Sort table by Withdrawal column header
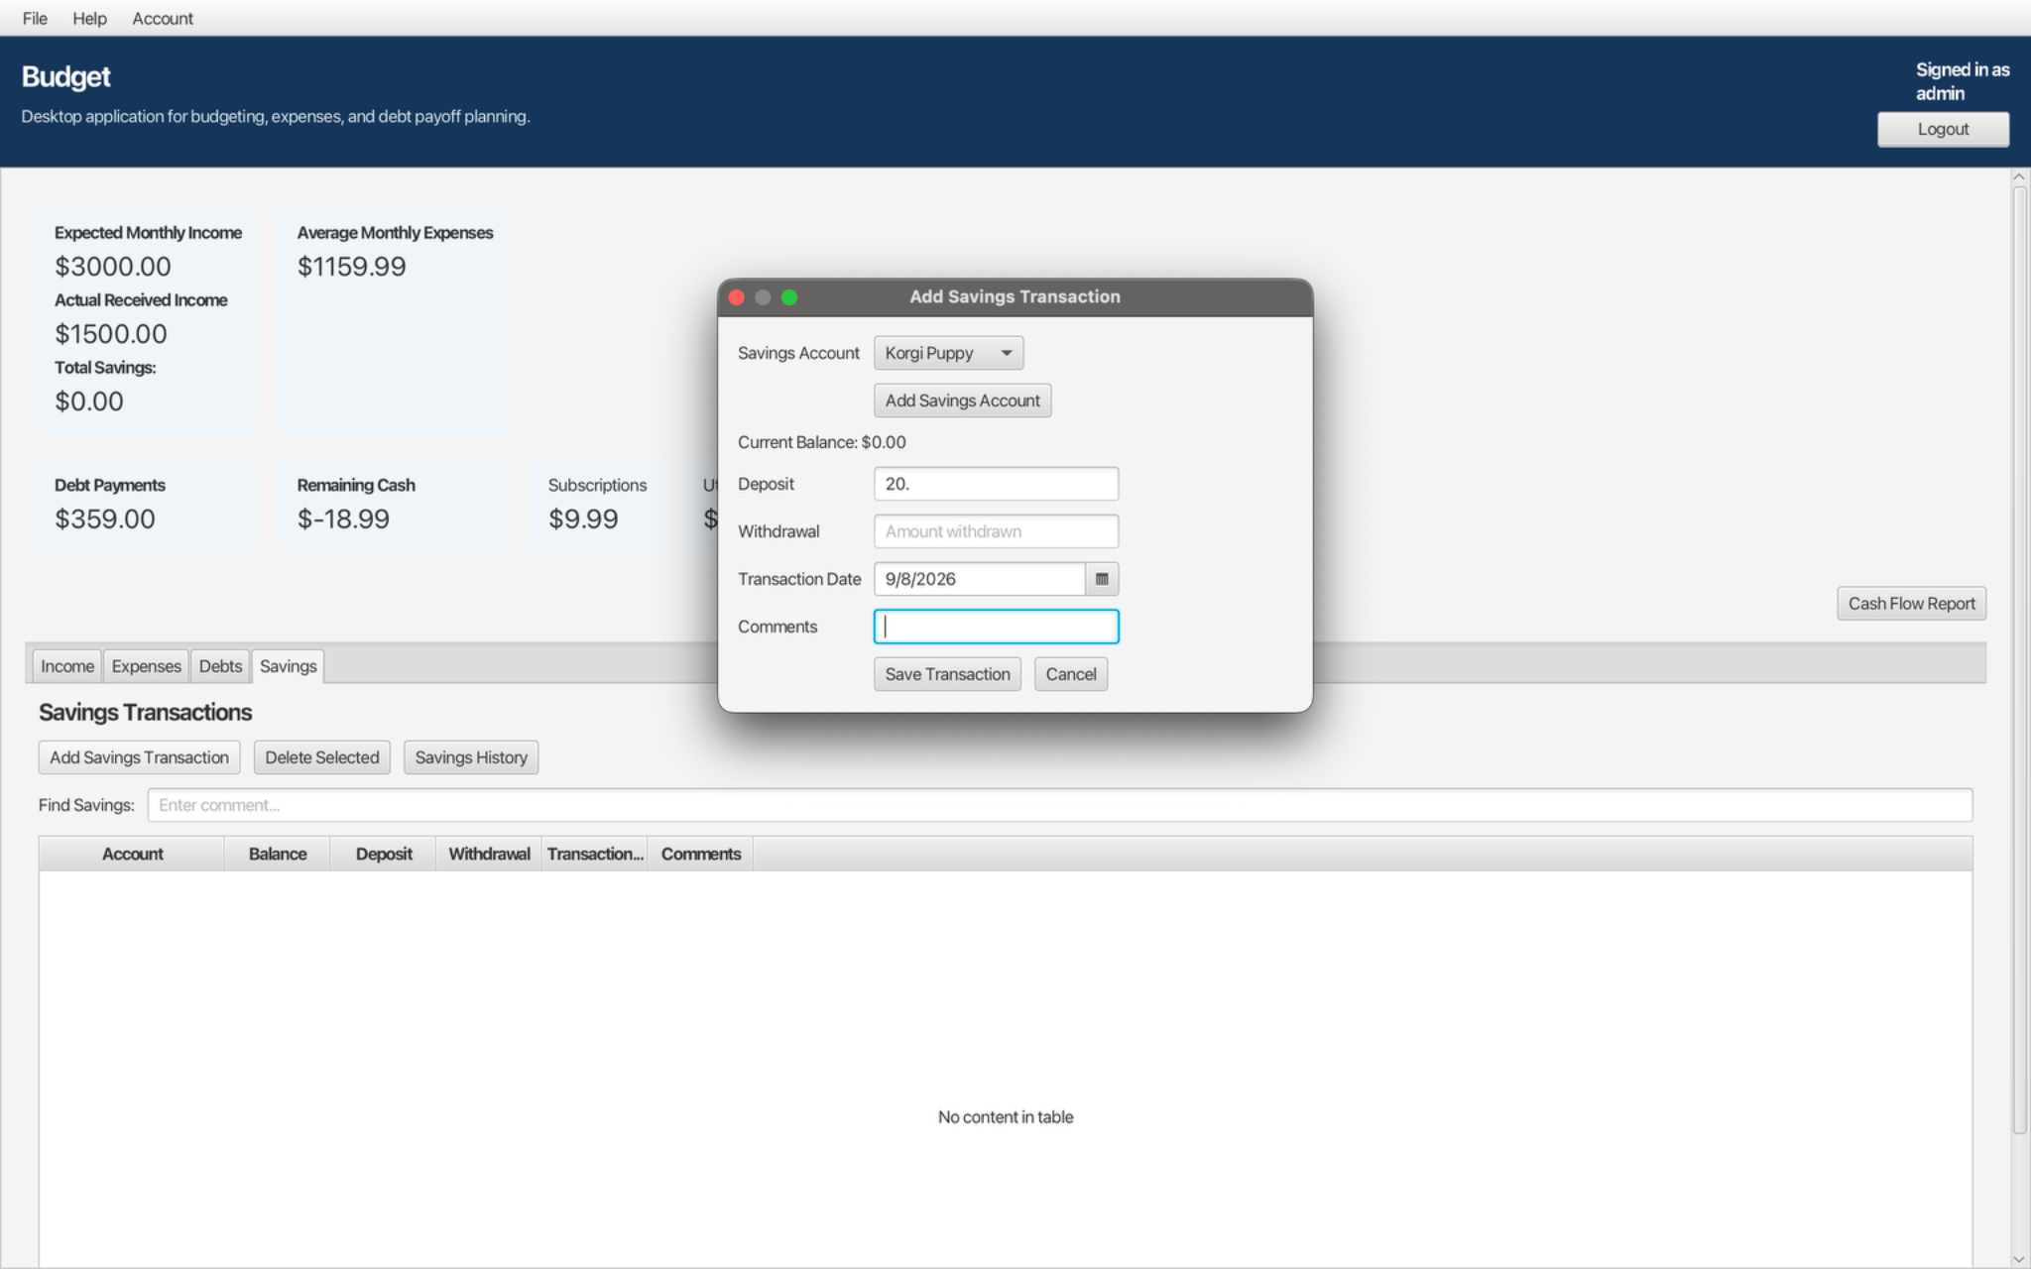 pos(489,854)
